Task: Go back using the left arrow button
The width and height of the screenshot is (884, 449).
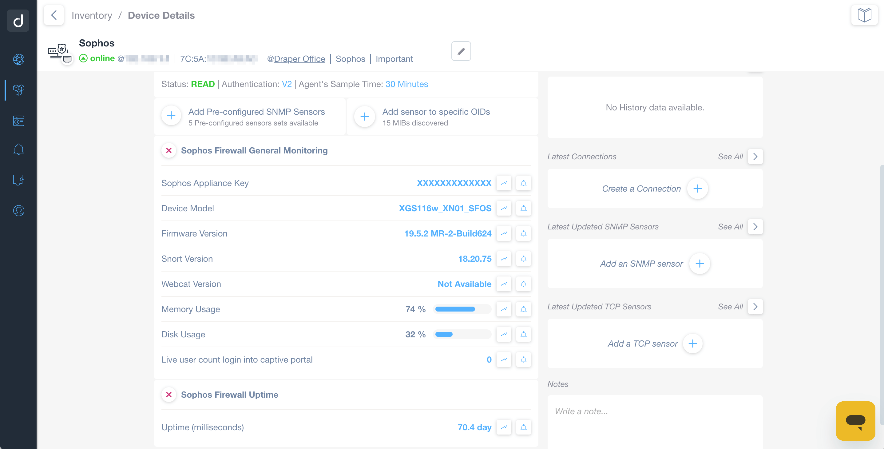Action: tap(54, 15)
